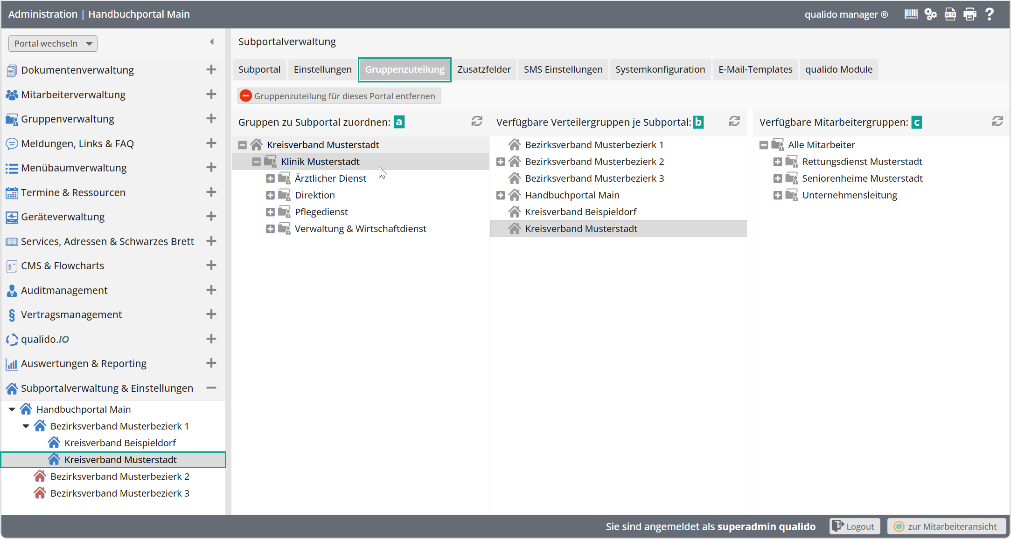
Task: Click the Dokumentenverwaltung document icon
Action: click(x=12, y=70)
